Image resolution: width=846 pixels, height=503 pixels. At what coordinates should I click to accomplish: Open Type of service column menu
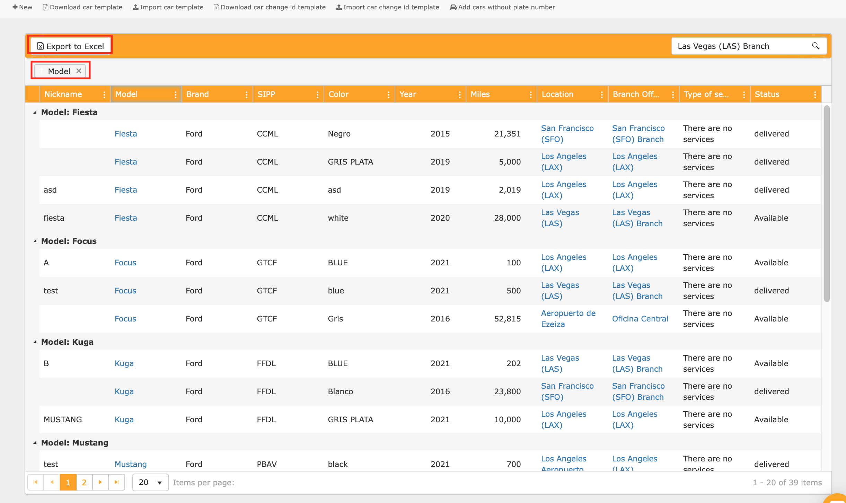pyautogui.click(x=744, y=94)
